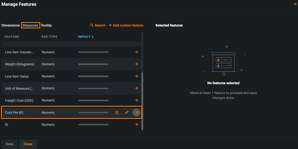Switch to the Dimensions tab

pos(11,25)
